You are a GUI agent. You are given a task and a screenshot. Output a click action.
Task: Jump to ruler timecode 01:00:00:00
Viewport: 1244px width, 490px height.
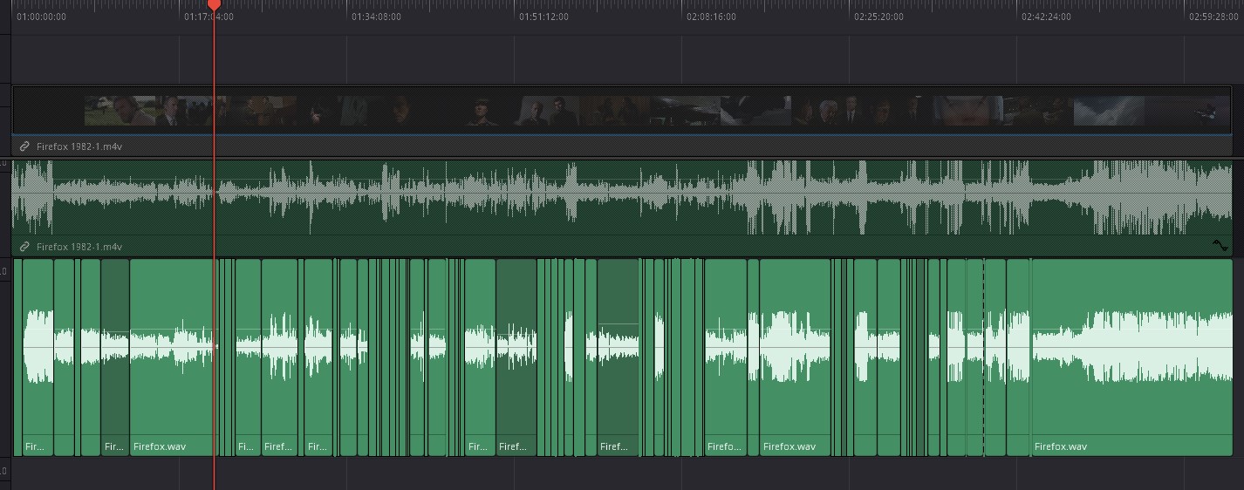[41, 17]
